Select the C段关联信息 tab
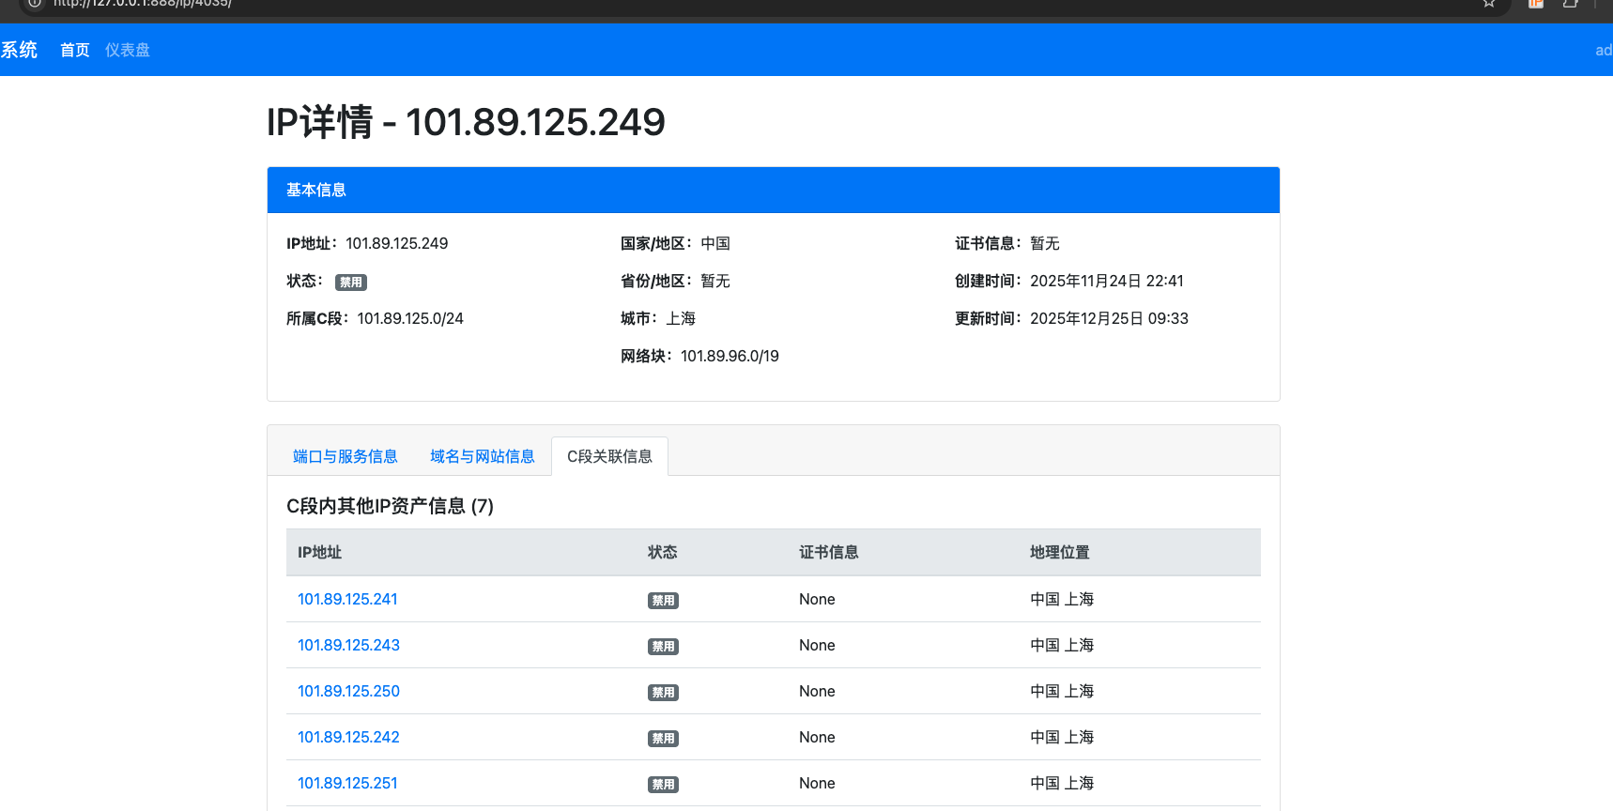The image size is (1613, 811). (x=609, y=457)
